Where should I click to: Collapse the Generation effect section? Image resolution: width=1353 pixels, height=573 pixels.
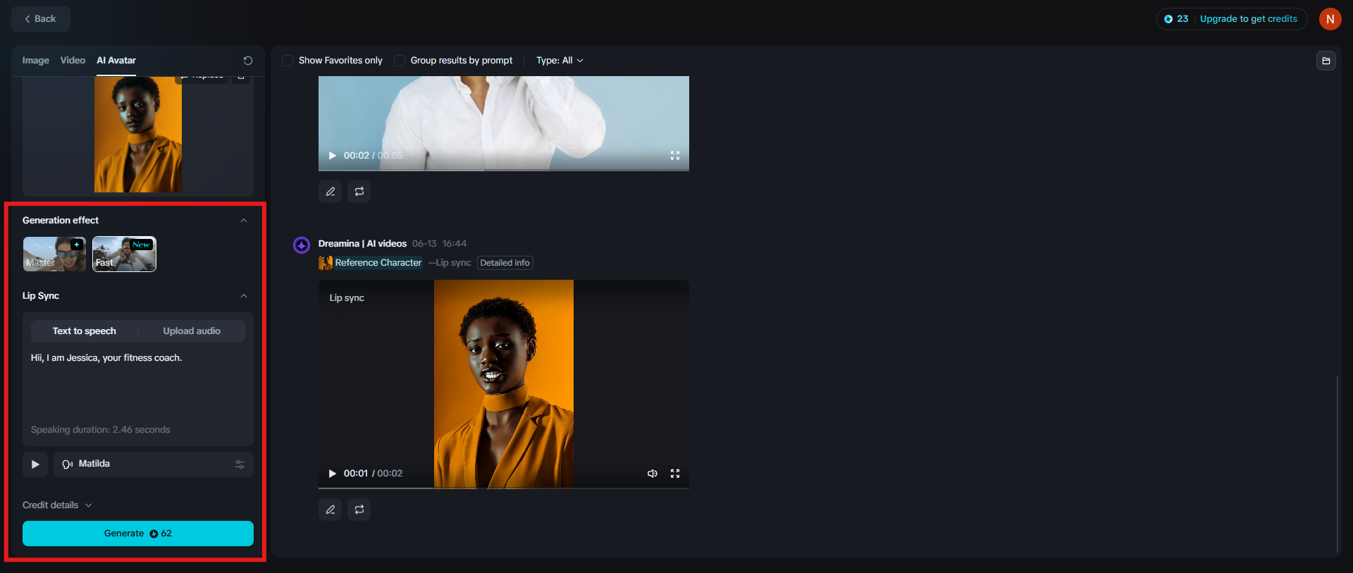point(244,221)
